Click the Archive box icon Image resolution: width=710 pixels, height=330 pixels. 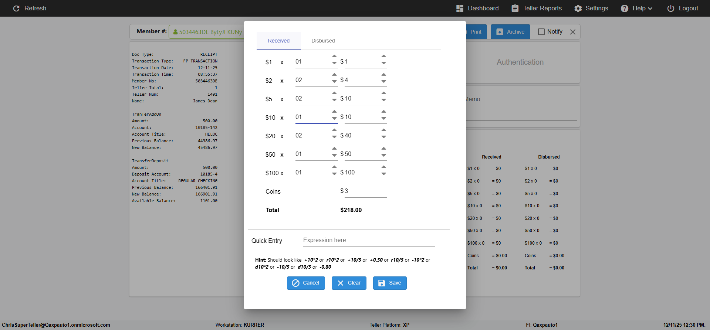[x=500, y=32]
